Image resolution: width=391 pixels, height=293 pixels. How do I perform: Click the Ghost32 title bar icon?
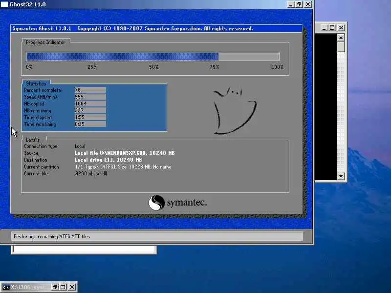tap(4, 4)
